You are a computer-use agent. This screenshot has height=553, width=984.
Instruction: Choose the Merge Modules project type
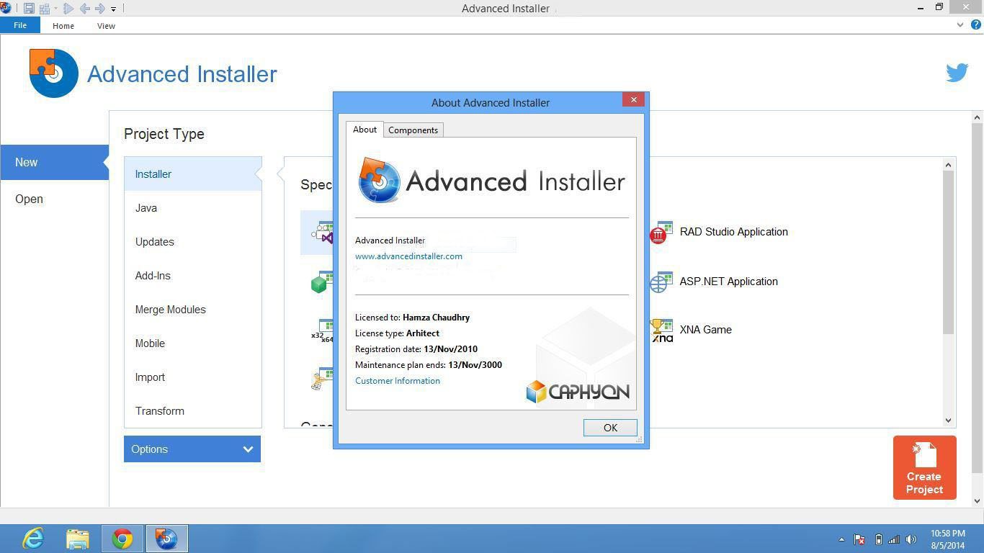click(x=193, y=309)
